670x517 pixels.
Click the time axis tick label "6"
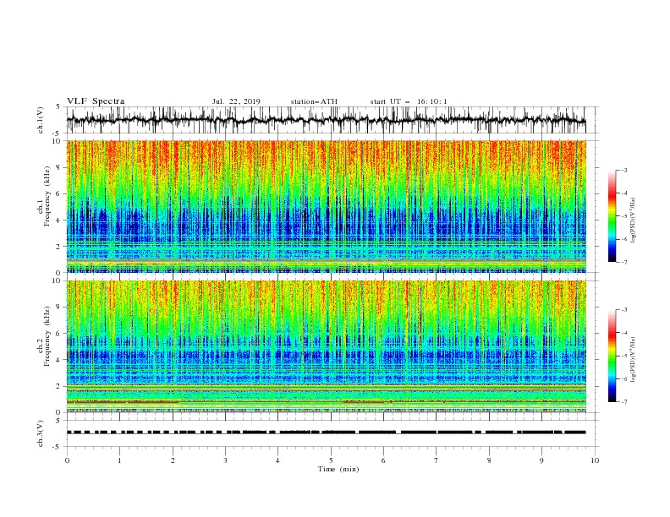click(x=383, y=460)
